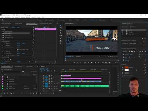Toggle the Fill checkbox
The image size is (148, 111).
tap(123, 67)
